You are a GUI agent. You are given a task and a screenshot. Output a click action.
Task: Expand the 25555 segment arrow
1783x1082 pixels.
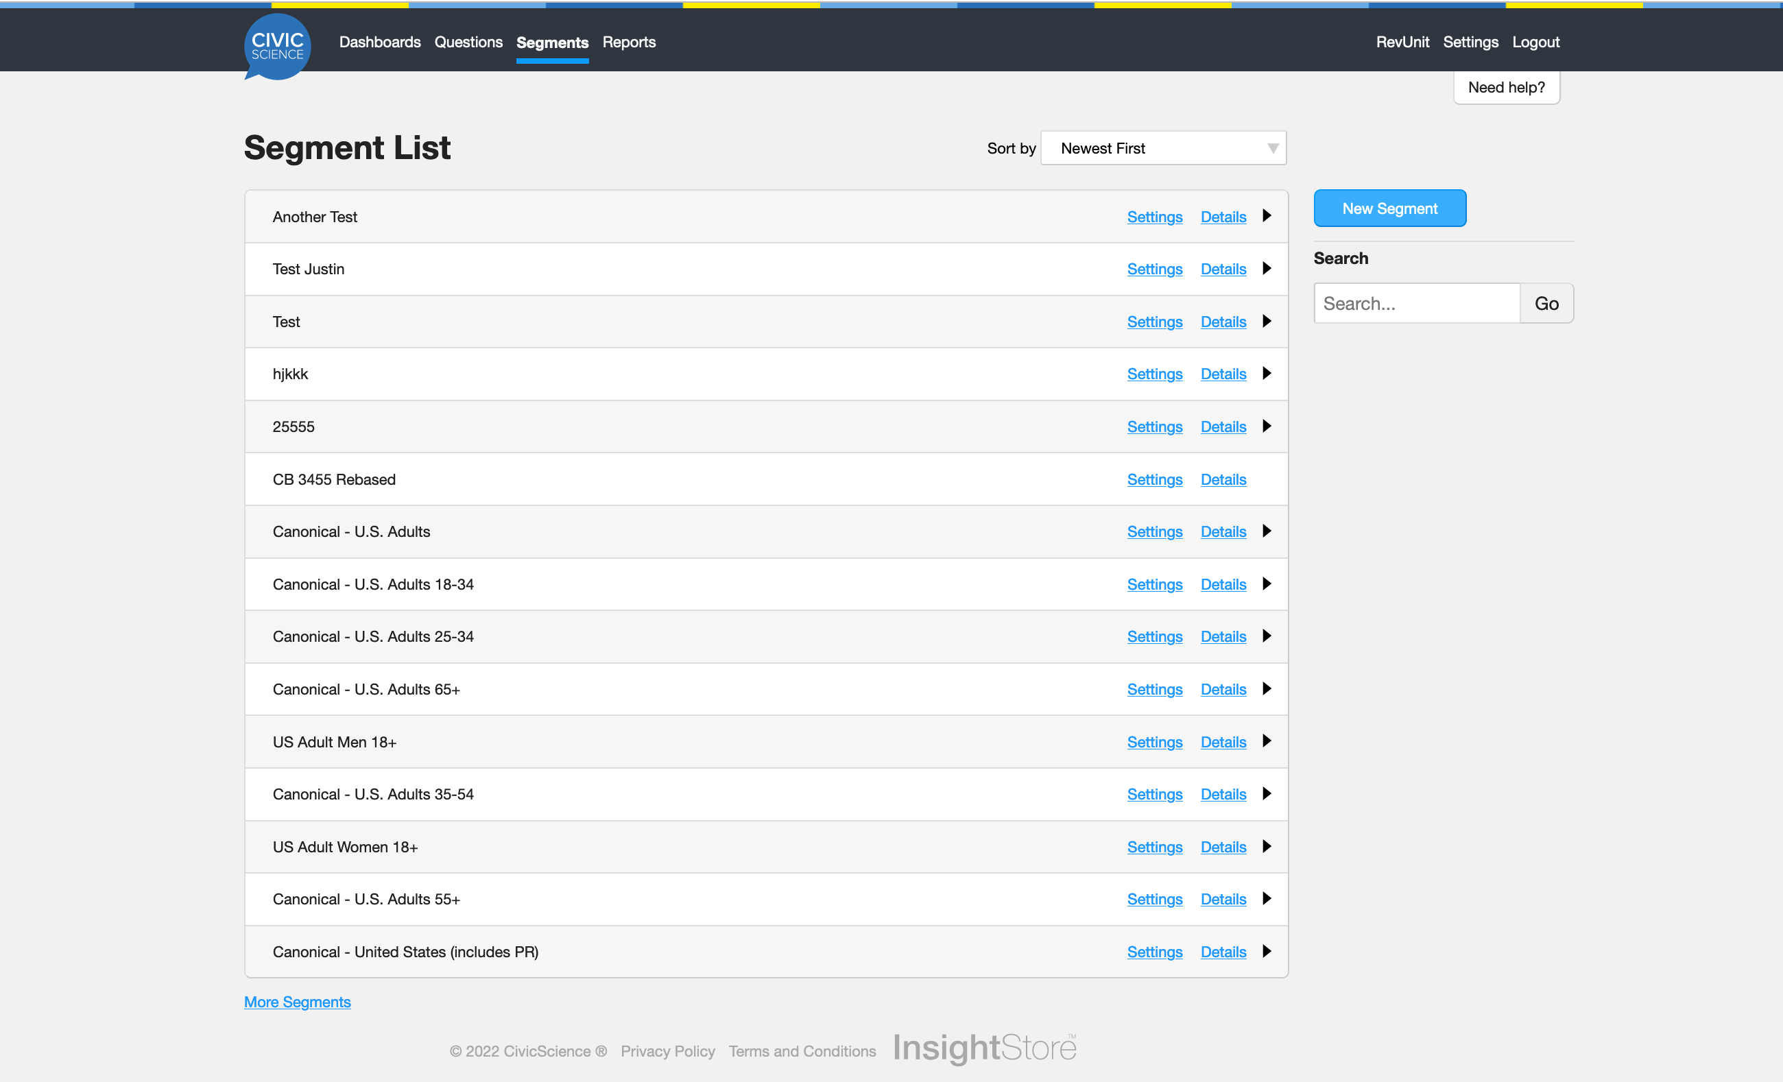point(1267,426)
